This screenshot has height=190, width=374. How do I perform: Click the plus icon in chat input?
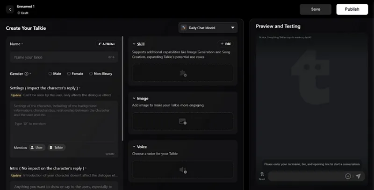pyautogui.click(x=348, y=176)
